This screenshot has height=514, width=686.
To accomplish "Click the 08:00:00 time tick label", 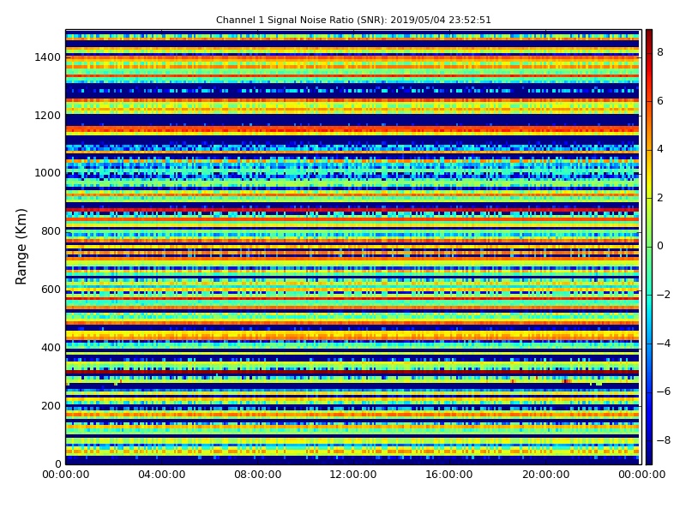I will click(x=258, y=475).
